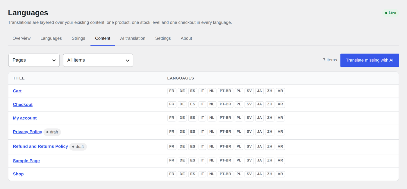Screen dimensions: 407x189
Task: Click the IT badge in Shop row
Action: click(202, 174)
